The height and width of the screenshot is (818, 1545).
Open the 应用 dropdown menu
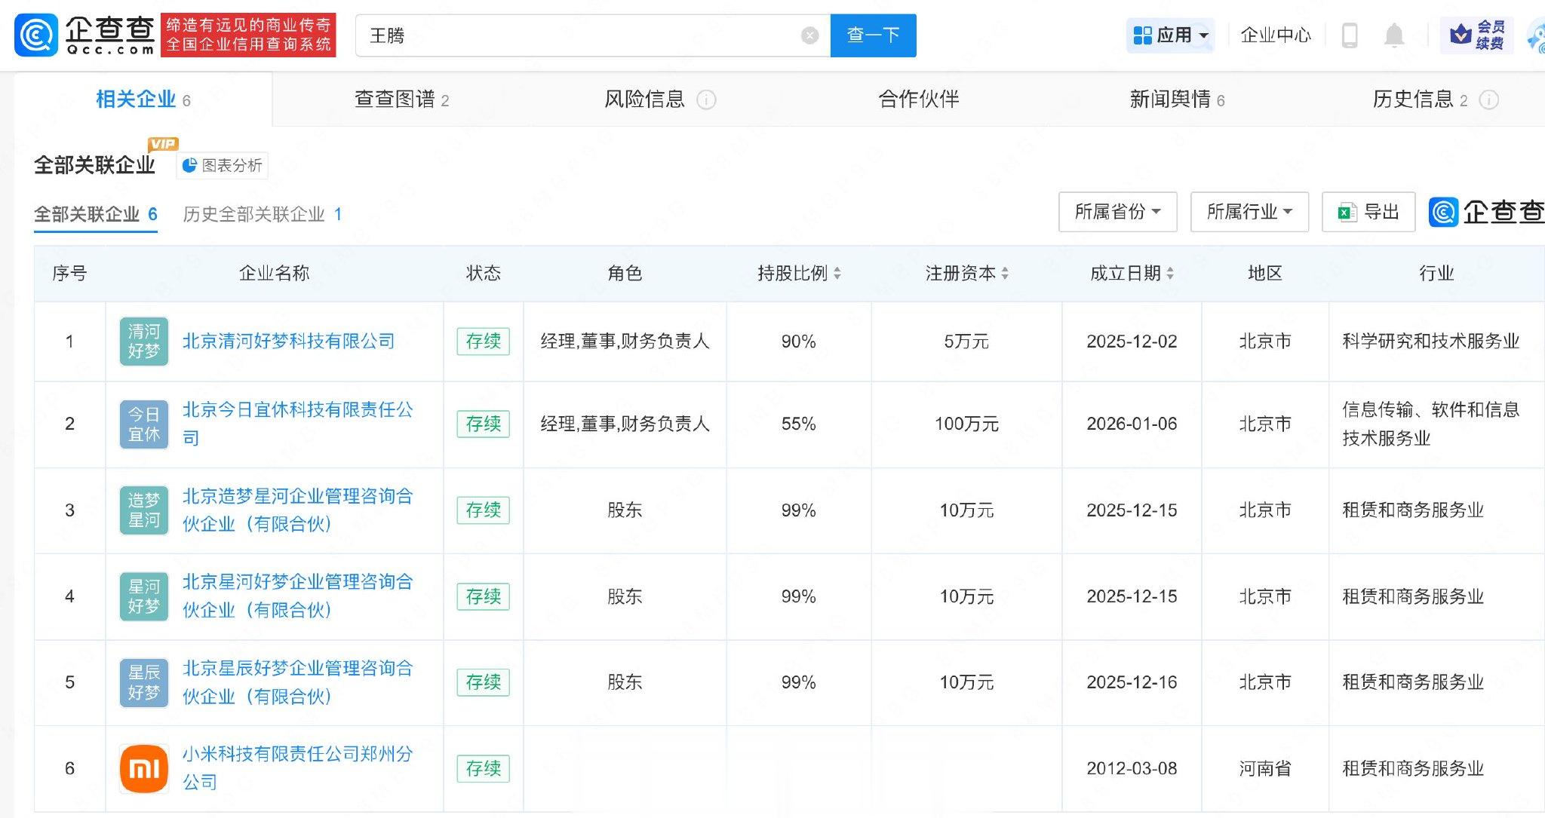pos(1171,35)
